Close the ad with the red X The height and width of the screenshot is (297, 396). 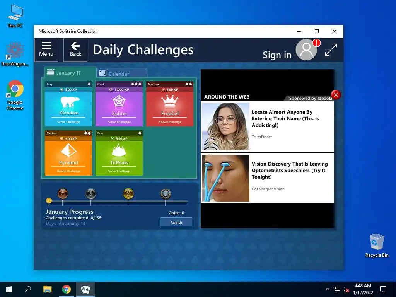point(336,95)
